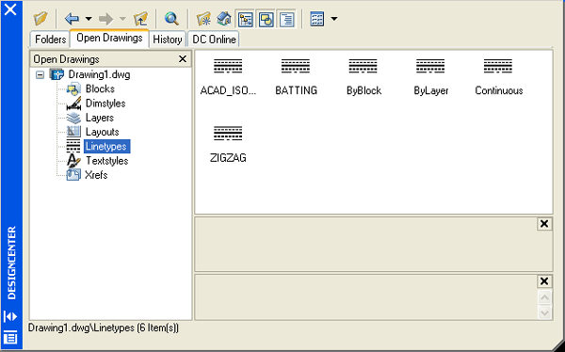Select Textstyles in the tree
This screenshot has width=565, height=352.
pyautogui.click(x=106, y=161)
